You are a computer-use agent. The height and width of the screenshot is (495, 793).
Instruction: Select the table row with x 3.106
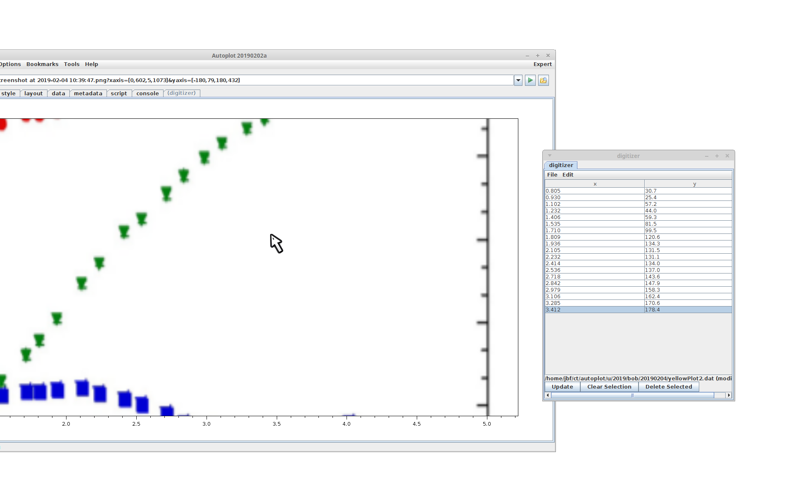click(x=639, y=297)
